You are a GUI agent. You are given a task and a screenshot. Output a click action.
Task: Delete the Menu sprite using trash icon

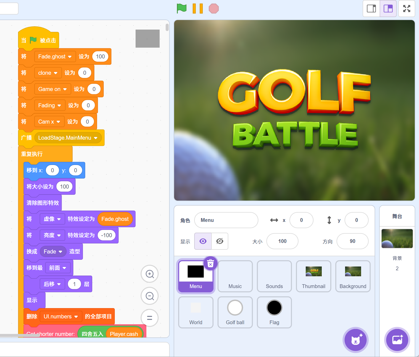tap(211, 263)
